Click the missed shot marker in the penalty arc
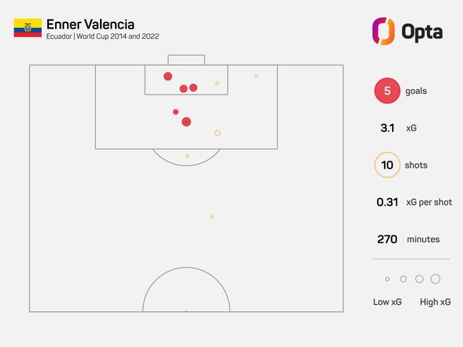Viewport: 463px width, 347px height. click(x=187, y=156)
